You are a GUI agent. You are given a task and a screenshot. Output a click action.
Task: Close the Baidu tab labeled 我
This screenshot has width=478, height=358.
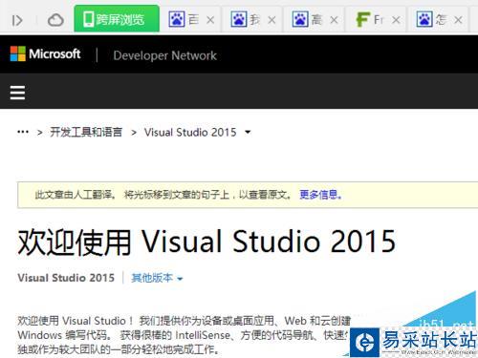[x=272, y=20]
